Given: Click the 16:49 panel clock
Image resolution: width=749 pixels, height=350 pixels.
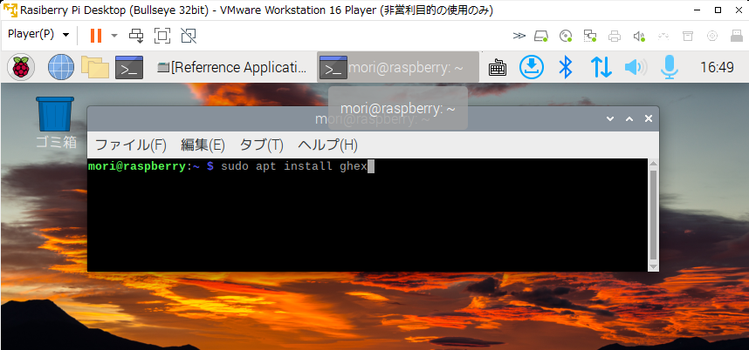Looking at the screenshot, I should coord(717,68).
